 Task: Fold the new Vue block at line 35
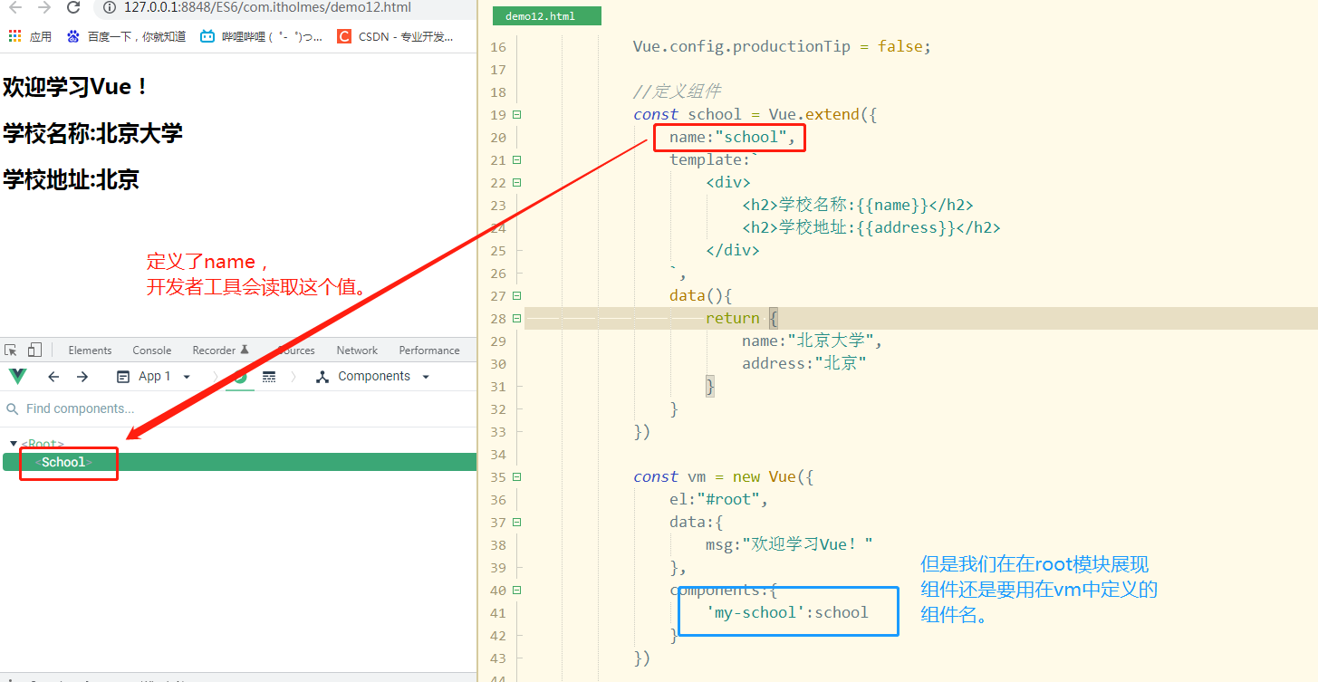(516, 476)
